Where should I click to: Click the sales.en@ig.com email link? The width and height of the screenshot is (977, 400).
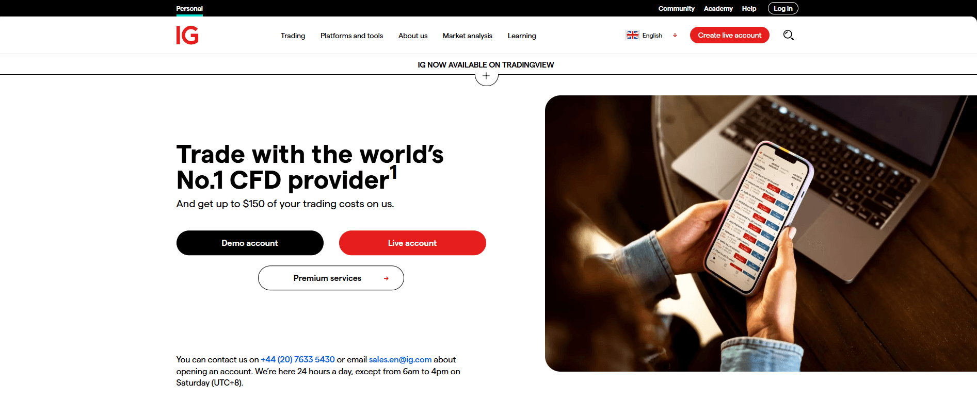400,359
